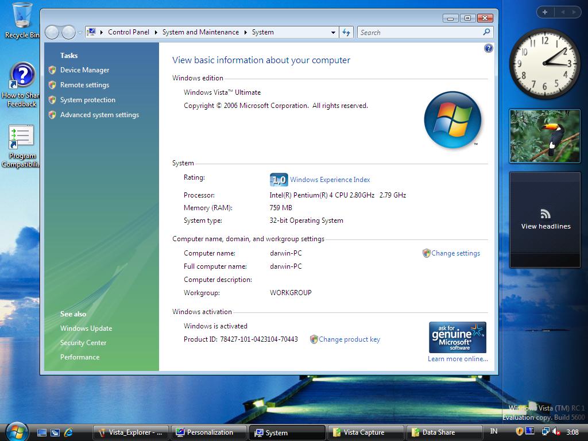Open the recent pages dropdown arrow
588x441 pixels.
80,33
